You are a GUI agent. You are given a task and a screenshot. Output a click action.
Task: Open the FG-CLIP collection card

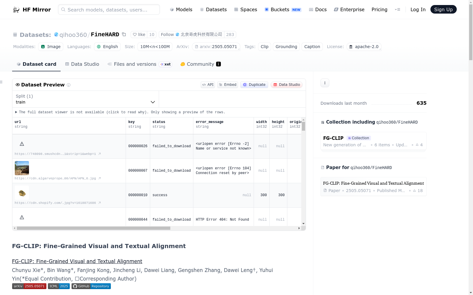click(373, 141)
